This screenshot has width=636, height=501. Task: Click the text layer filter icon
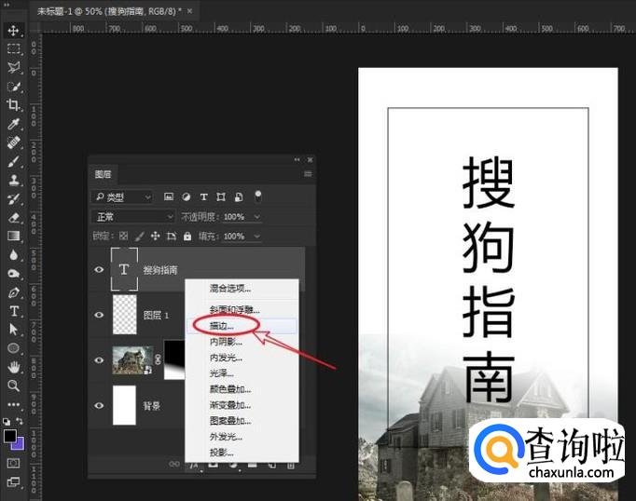pos(204,197)
